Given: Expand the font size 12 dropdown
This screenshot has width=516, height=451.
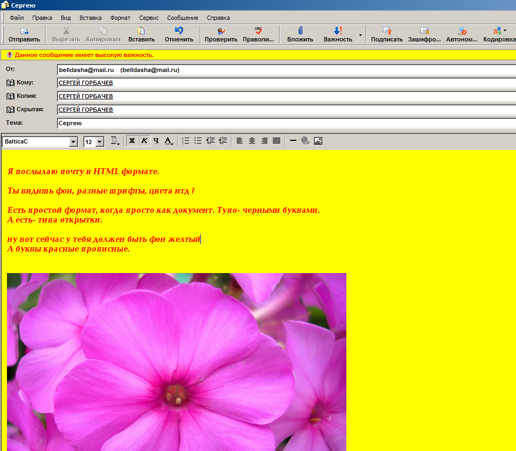Looking at the screenshot, I should [x=100, y=142].
